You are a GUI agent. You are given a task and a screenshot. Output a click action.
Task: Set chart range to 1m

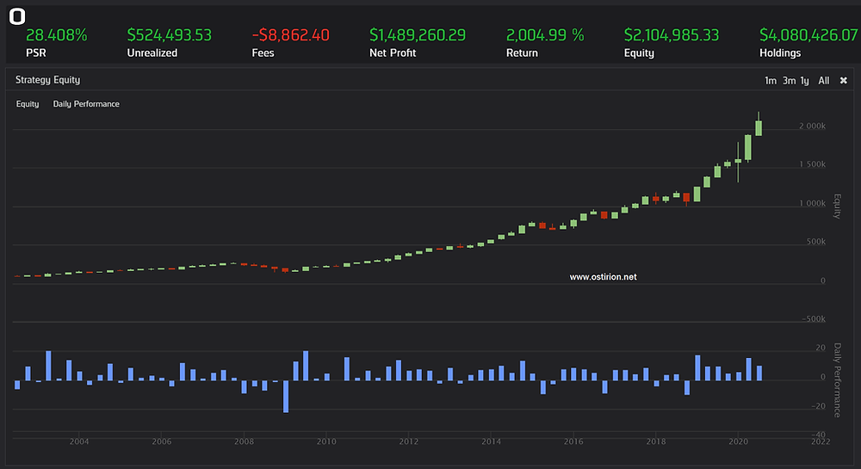pos(771,81)
